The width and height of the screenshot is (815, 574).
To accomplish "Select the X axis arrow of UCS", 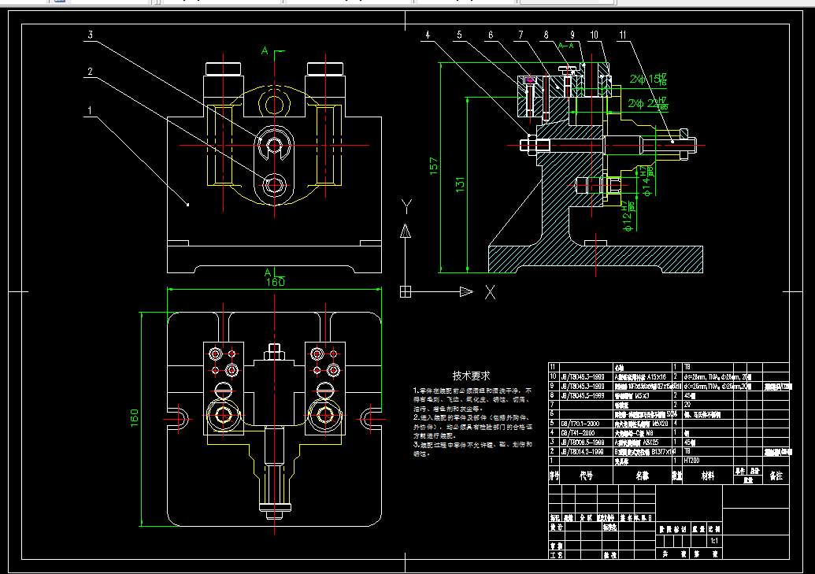I will click(x=466, y=291).
